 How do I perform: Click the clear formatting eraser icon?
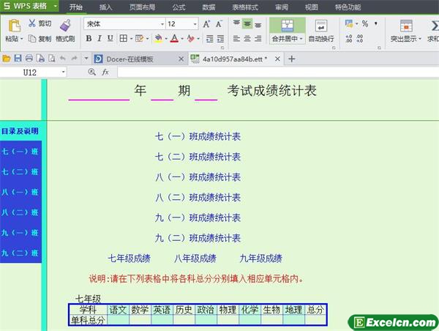point(191,38)
